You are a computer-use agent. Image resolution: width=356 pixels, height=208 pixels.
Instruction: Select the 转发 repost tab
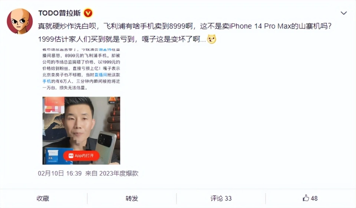click(132, 198)
